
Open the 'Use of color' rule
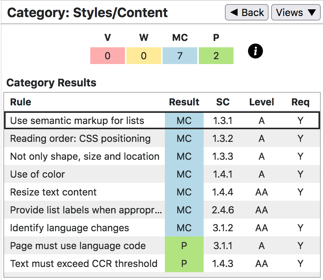[x=37, y=174]
